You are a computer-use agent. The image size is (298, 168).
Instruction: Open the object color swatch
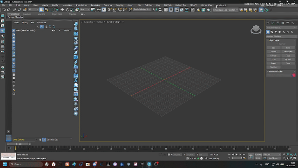pyautogui.click(x=294, y=75)
